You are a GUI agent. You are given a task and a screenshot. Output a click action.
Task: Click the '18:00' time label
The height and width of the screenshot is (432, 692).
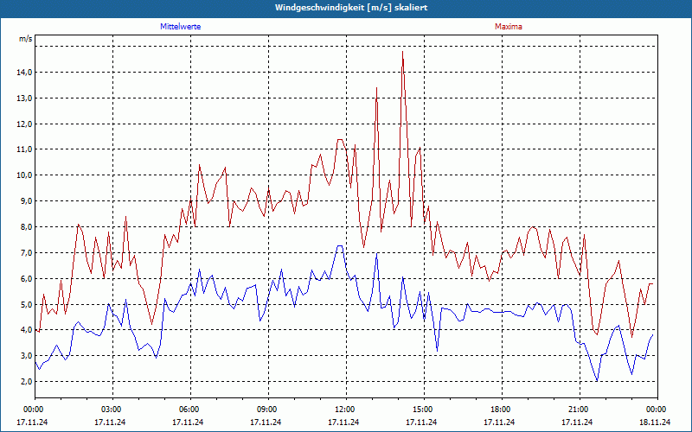(501, 410)
